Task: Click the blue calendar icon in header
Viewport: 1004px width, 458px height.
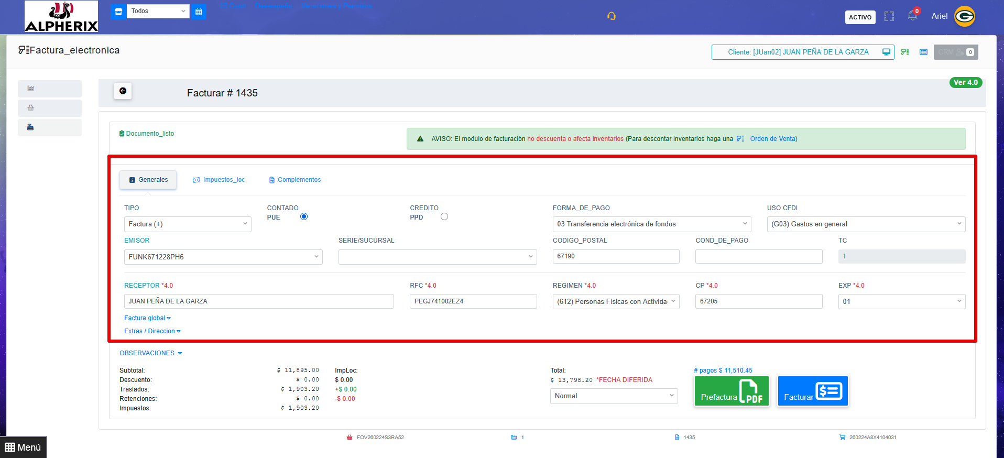Action: 199,12
